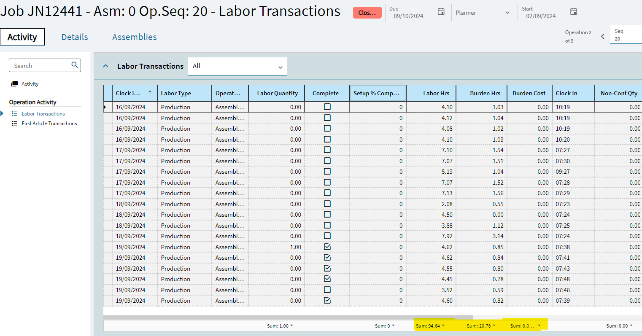
Task: Sort by Burden Hrs column header
Action: tap(481, 93)
